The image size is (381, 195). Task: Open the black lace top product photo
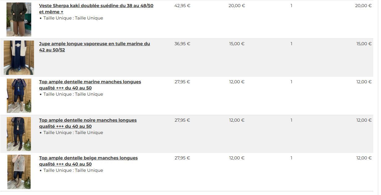pyautogui.click(x=19, y=134)
